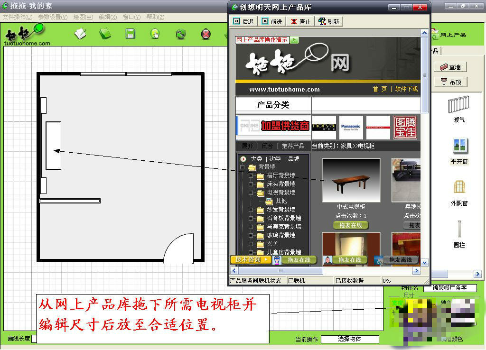486x350 pixels.
Task: Click the green play icon beside 网上产品库操作演示
Action: tap(294, 40)
